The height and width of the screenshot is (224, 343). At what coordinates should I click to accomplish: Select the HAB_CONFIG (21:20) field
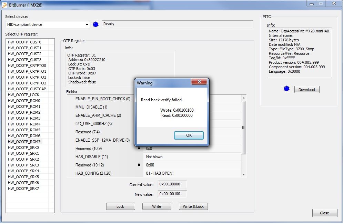[93, 173]
